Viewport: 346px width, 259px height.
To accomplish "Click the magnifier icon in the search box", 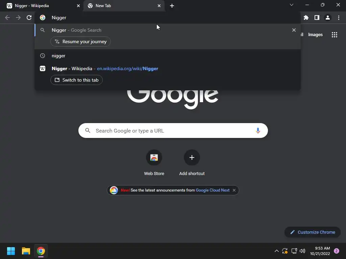I will [x=88, y=131].
